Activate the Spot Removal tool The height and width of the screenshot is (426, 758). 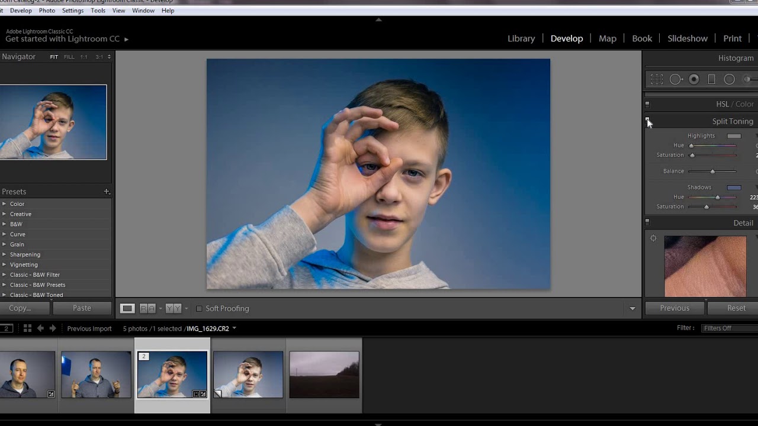[x=676, y=79]
